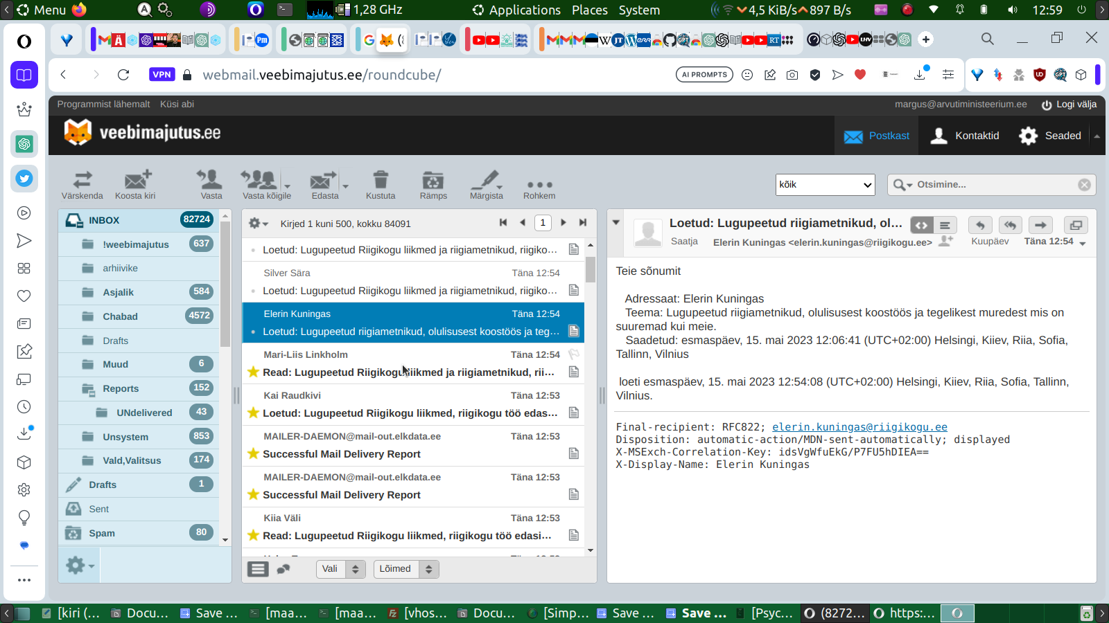Reply using the Vasta toolbar icon

[211, 185]
